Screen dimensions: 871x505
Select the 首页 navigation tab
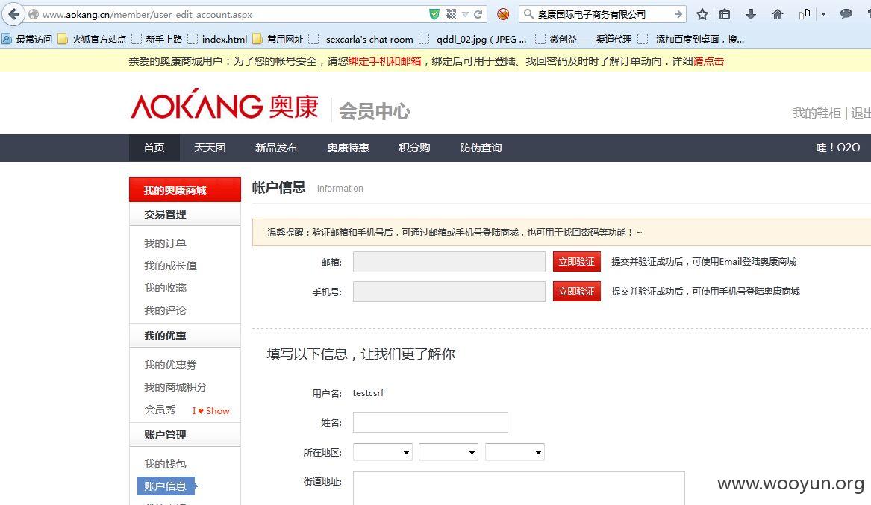(154, 148)
